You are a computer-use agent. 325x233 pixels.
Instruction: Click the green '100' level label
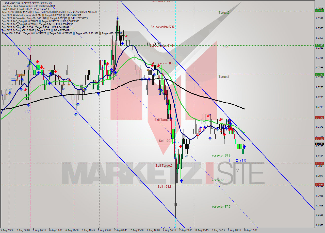tap(225, 47)
